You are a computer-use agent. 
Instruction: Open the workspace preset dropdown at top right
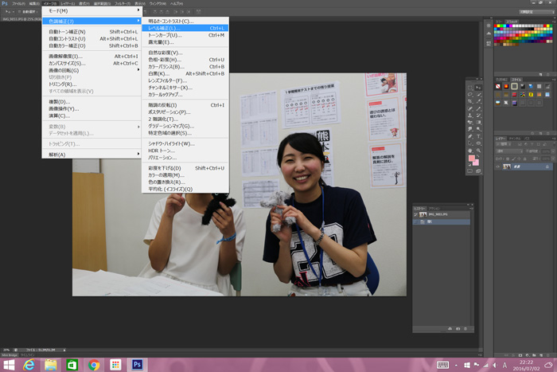(525, 12)
